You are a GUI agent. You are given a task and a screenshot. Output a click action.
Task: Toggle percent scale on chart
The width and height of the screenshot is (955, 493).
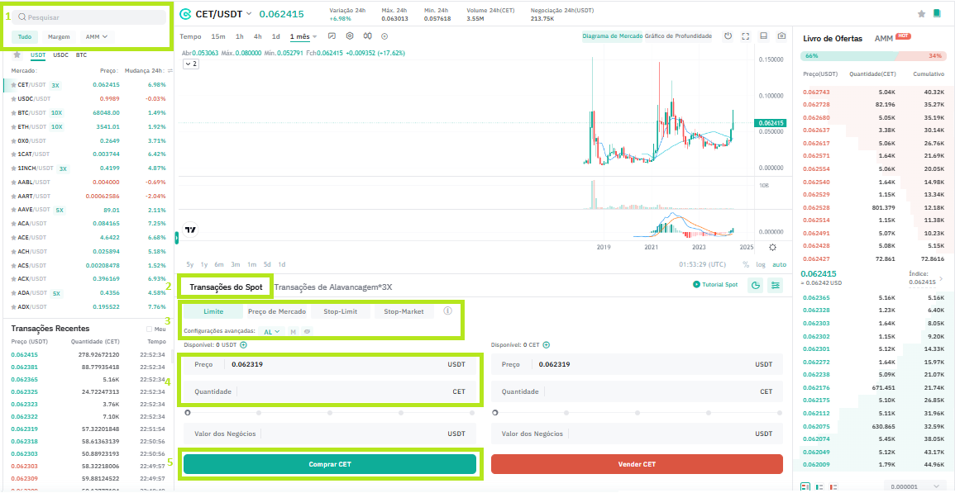746,265
